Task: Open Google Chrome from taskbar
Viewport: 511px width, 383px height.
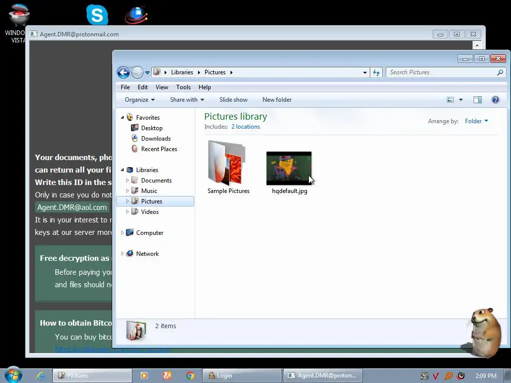Action: [x=190, y=376]
